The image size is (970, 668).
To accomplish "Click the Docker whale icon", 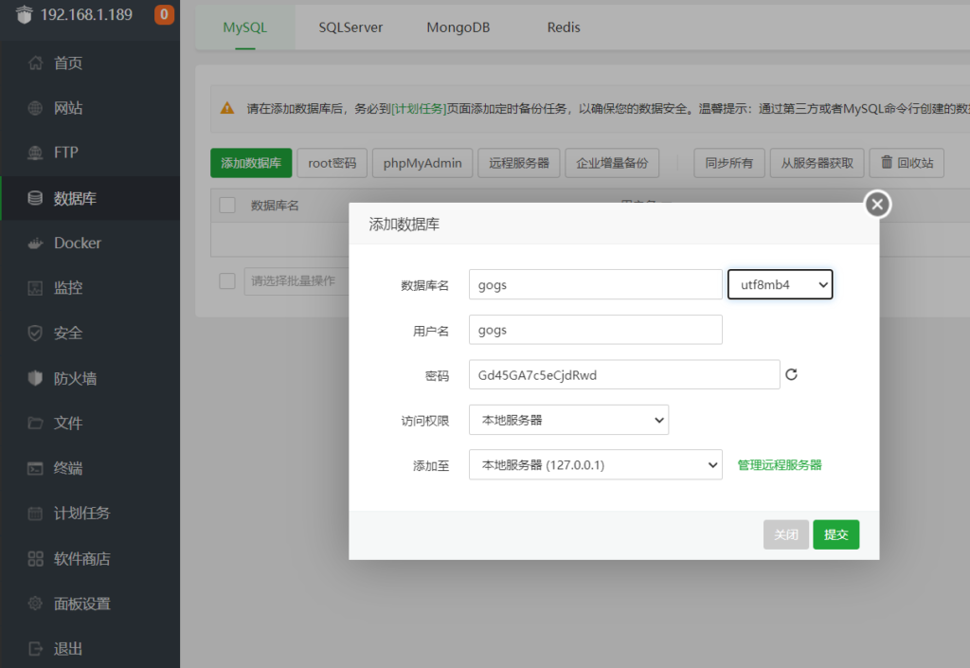I will click(35, 244).
